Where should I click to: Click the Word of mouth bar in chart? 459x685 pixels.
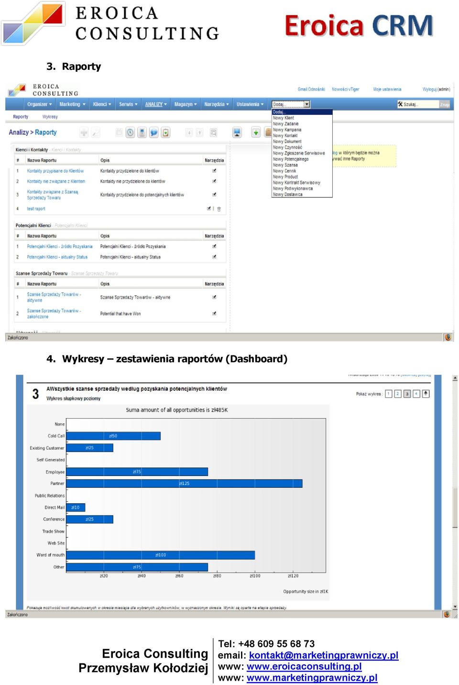160,555
